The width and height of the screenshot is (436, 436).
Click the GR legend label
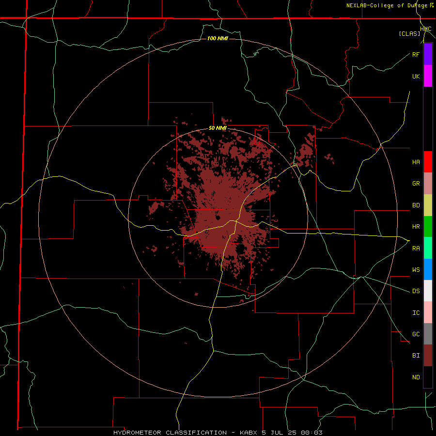tap(416, 184)
